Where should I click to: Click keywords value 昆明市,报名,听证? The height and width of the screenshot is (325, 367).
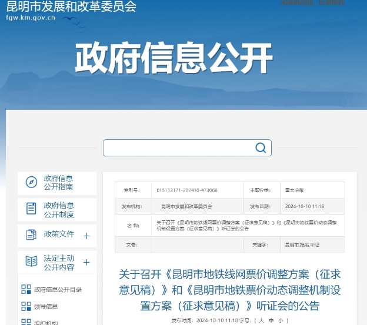[302, 245]
